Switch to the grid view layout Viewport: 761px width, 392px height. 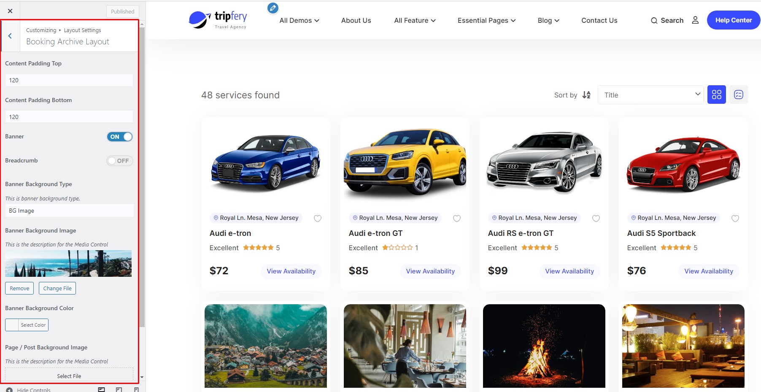click(x=716, y=95)
